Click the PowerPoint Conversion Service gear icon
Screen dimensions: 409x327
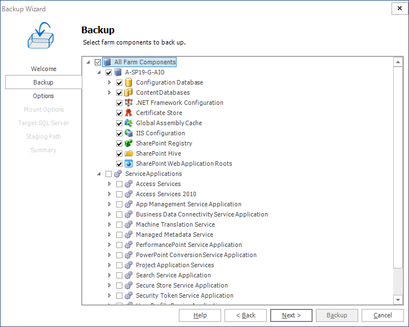[129, 255]
